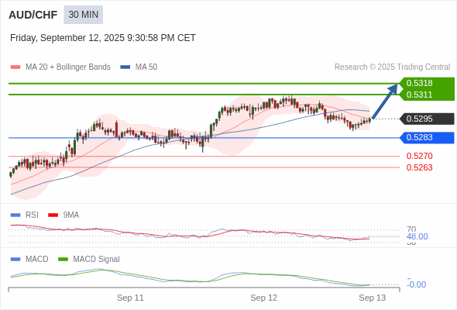Click the RSI 48.00 value label
The height and width of the screenshot is (310, 457).
(417, 236)
